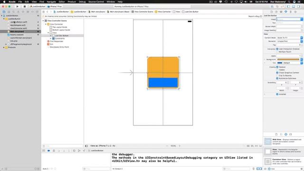
Task: Show the Media library icon
Action: tap(290, 134)
